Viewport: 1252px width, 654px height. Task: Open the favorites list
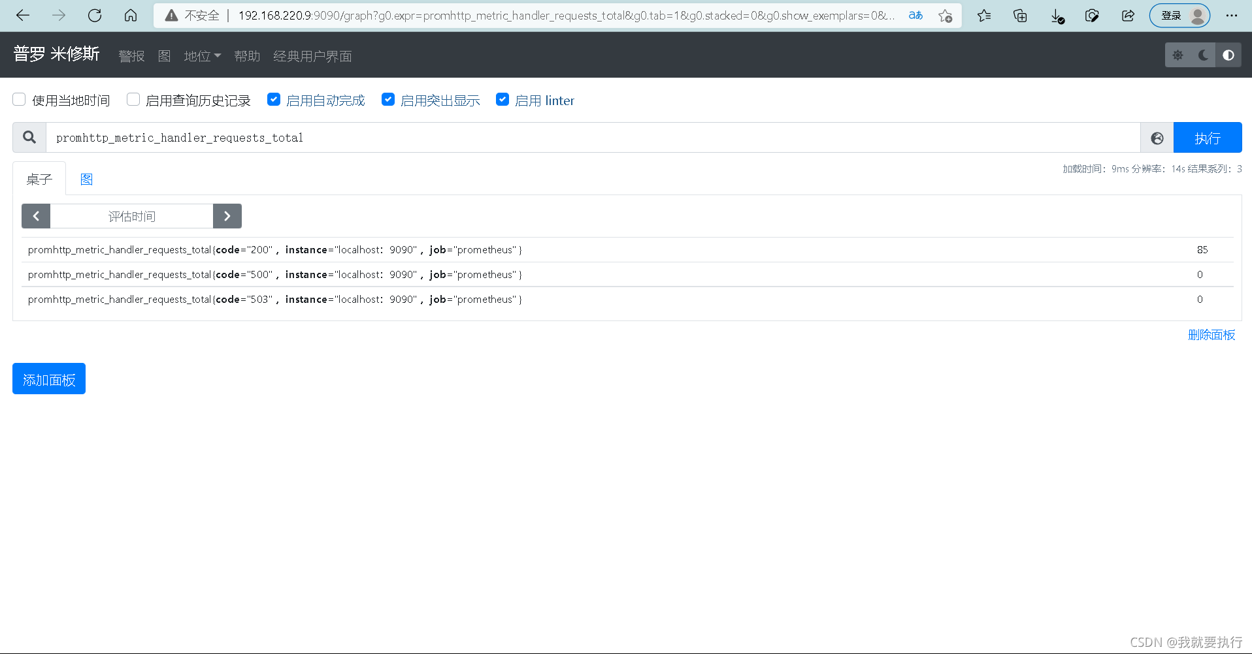coord(984,16)
